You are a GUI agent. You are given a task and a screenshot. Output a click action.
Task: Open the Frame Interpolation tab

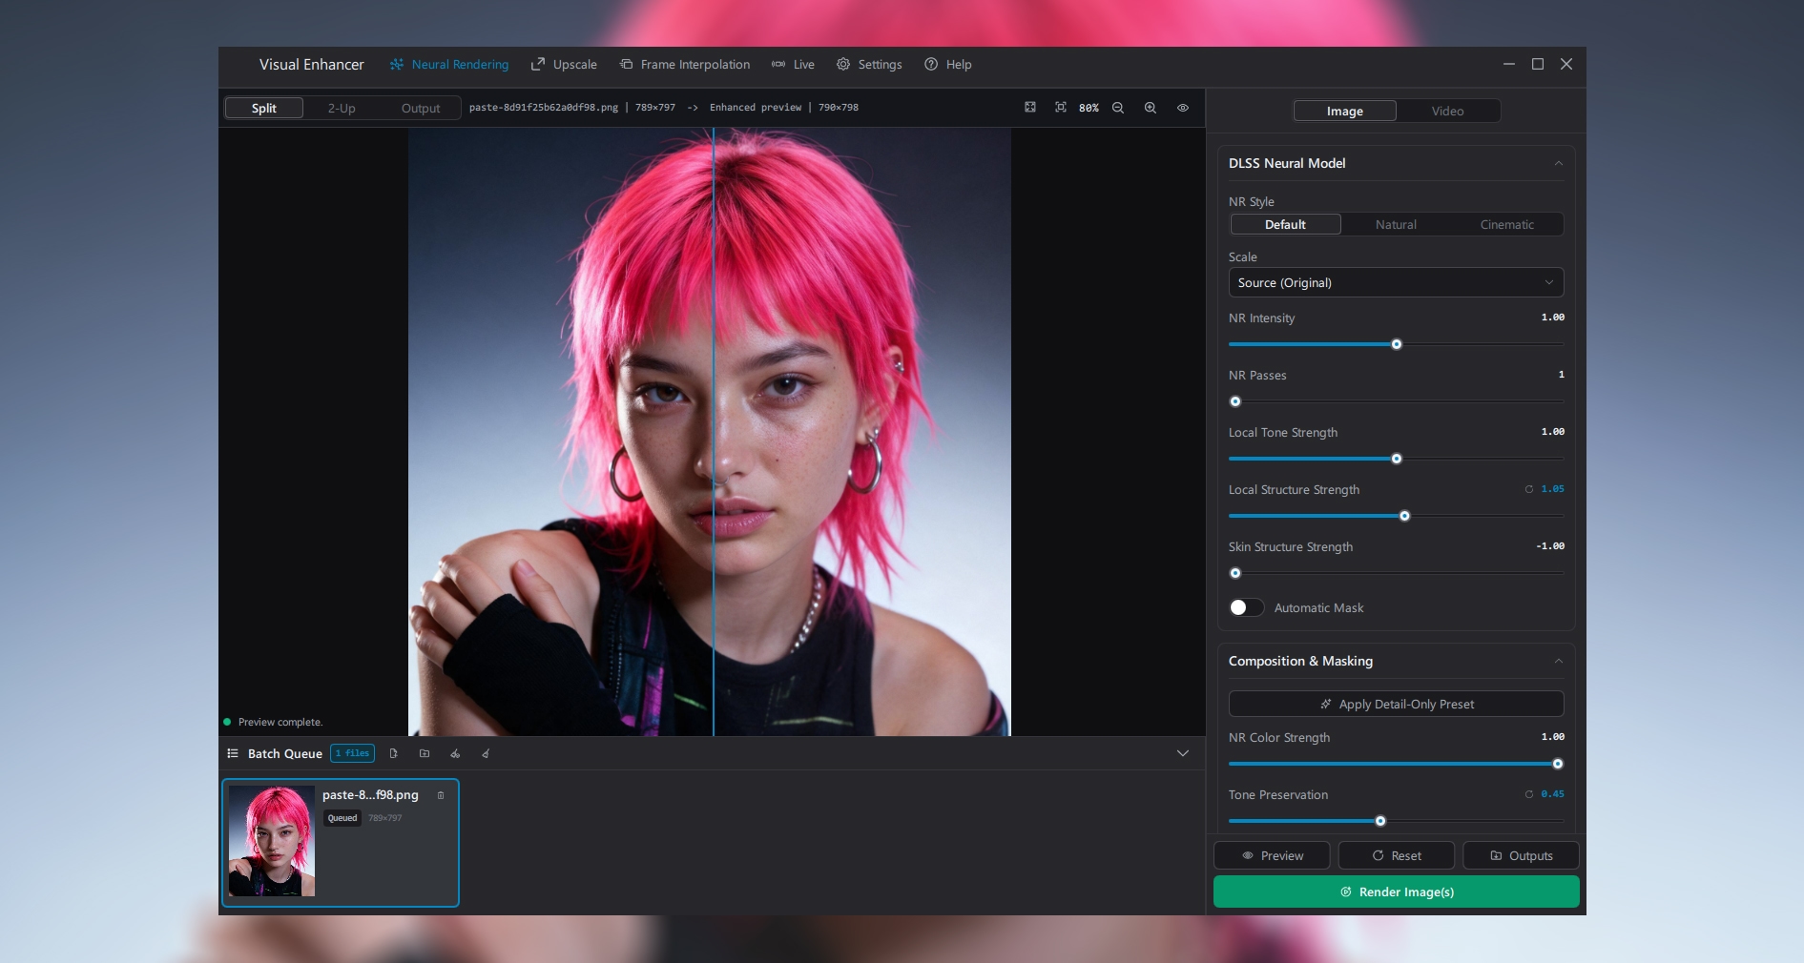click(x=685, y=65)
